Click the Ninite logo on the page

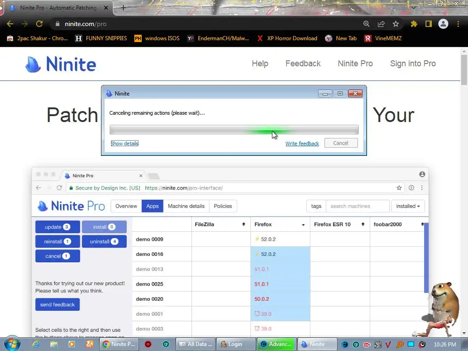(61, 64)
